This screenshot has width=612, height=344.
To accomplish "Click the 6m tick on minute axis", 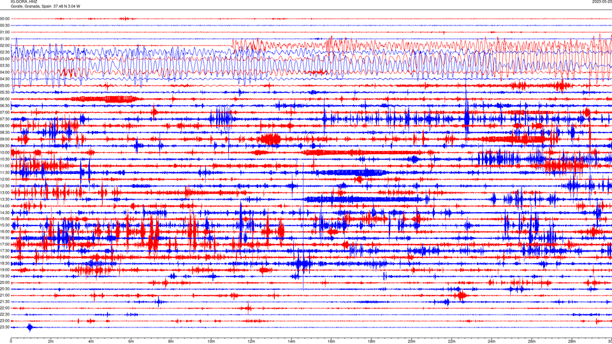I will (131, 341).
